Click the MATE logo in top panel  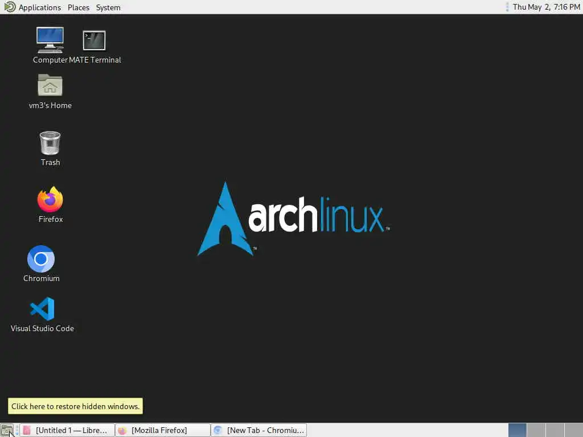tap(10, 7)
